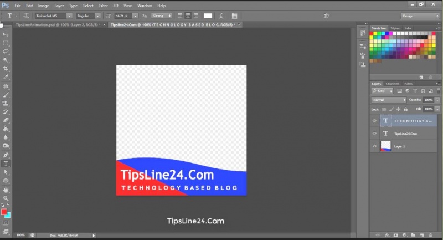Open the Normal blending mode dropdown
443x240 pixels.
(x=389, y=100)
